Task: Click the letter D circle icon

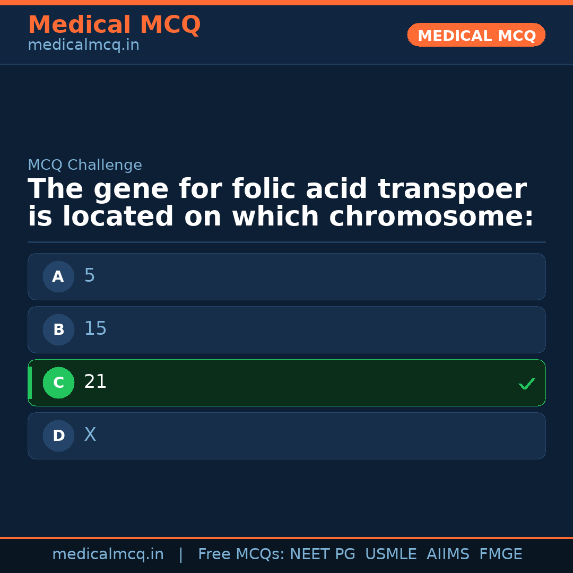Action: tap(58, 436)
